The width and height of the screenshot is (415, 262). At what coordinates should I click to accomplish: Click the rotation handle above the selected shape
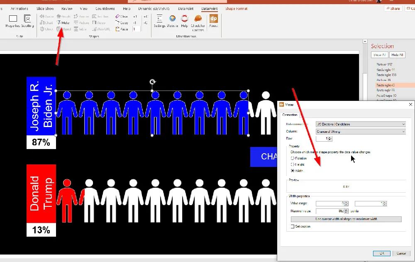click(x=152, y=82)
